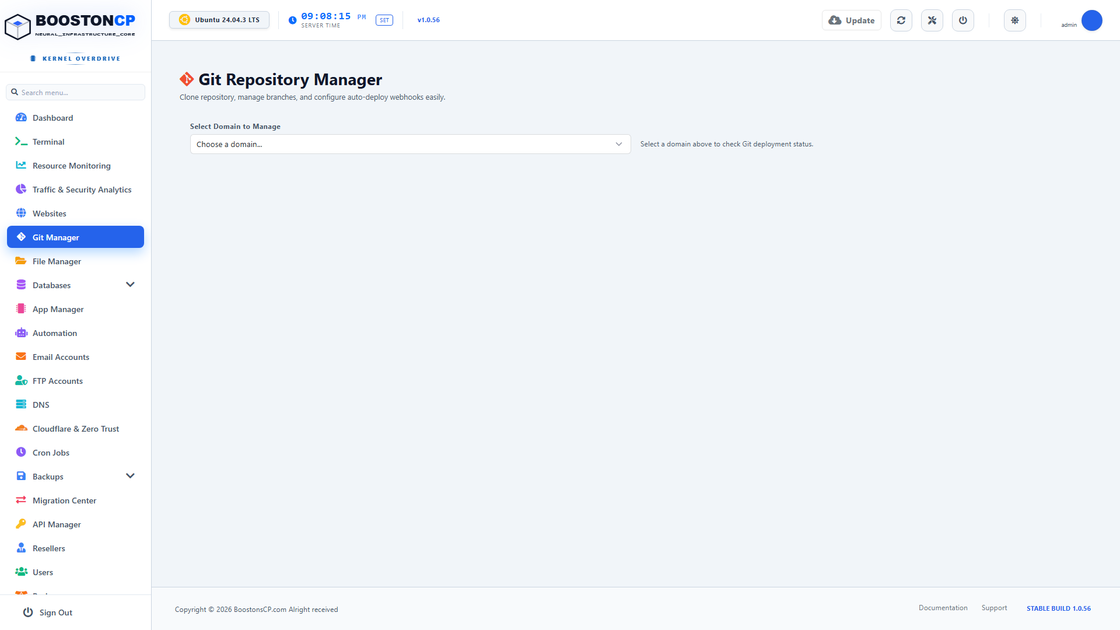Open Traffic & Security Analytics
The height and width of the screenshot is (630, 1120).
tap(75, 190)
